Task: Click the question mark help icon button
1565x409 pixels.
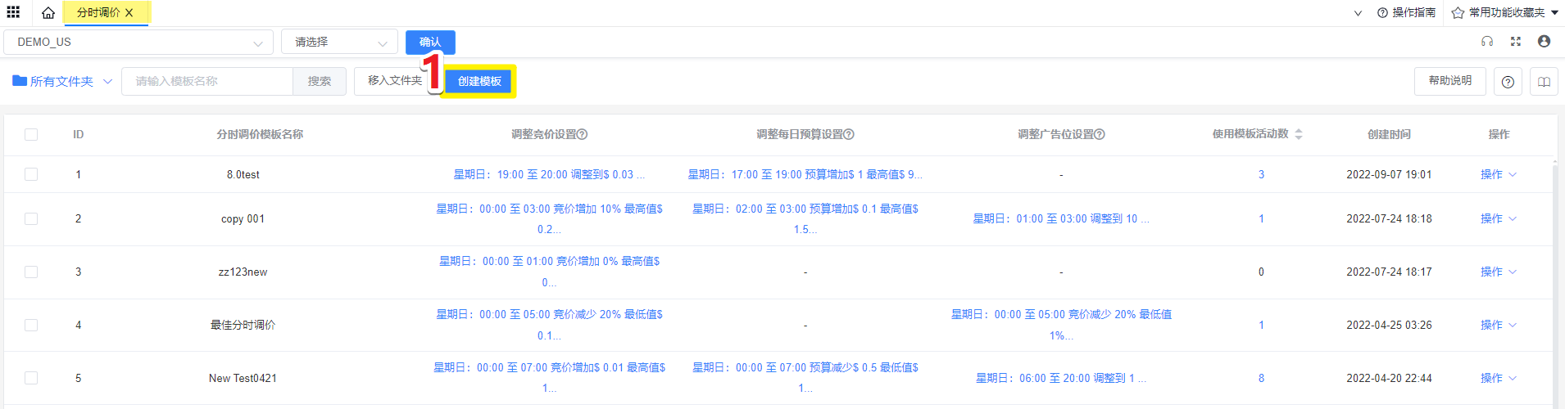Action: [x=1508, y=81]
